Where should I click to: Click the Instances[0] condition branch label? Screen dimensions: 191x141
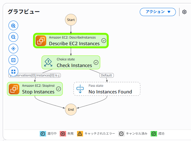[x=35, y=75]
